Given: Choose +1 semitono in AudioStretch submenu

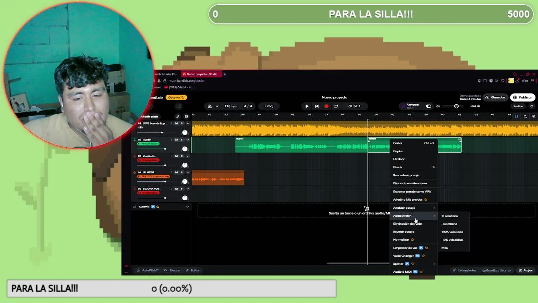Looking at the screenshot, I should coord(454,216).
